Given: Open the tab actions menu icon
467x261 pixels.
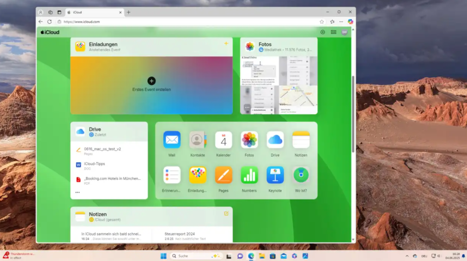Looking at the screenshot, I should (x=59, y=12).
